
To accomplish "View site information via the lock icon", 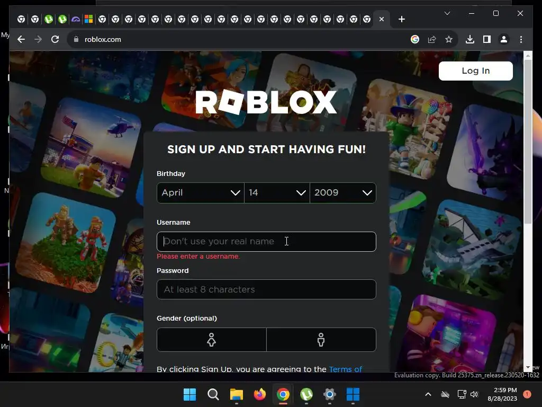I will click(x=76, y=39).
